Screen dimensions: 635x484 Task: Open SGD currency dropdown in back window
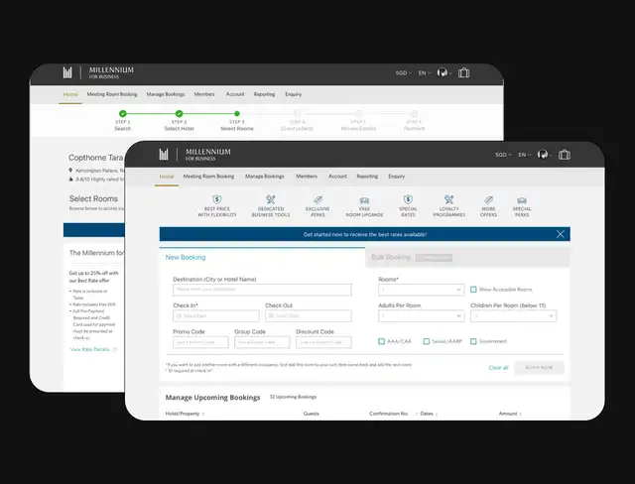point(404,72)
